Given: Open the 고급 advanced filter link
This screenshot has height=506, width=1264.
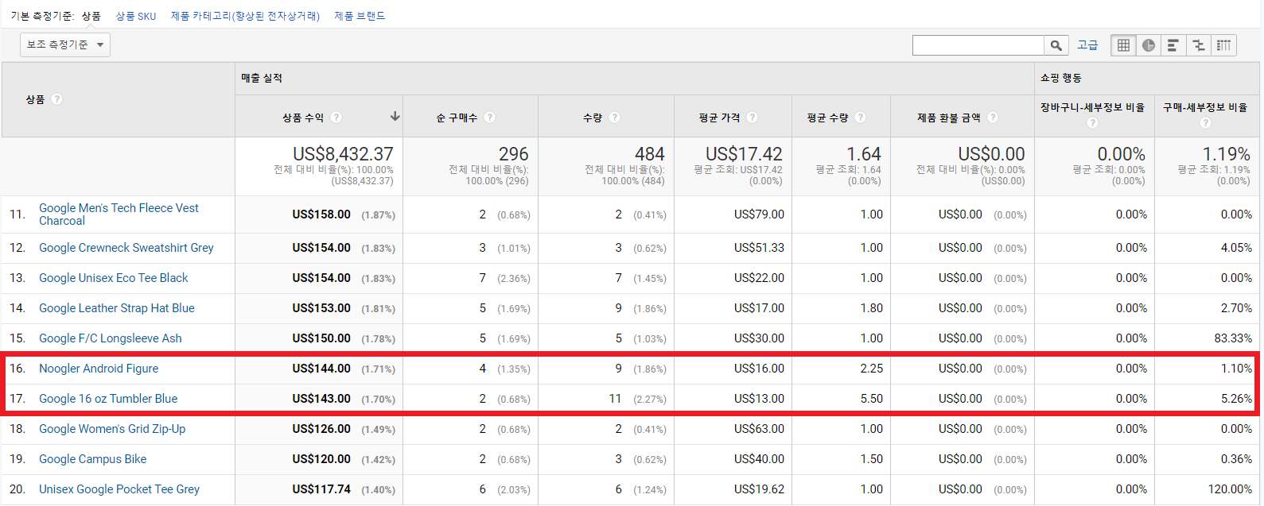Looking at the screenshot, I should [x=1087, y=45].
